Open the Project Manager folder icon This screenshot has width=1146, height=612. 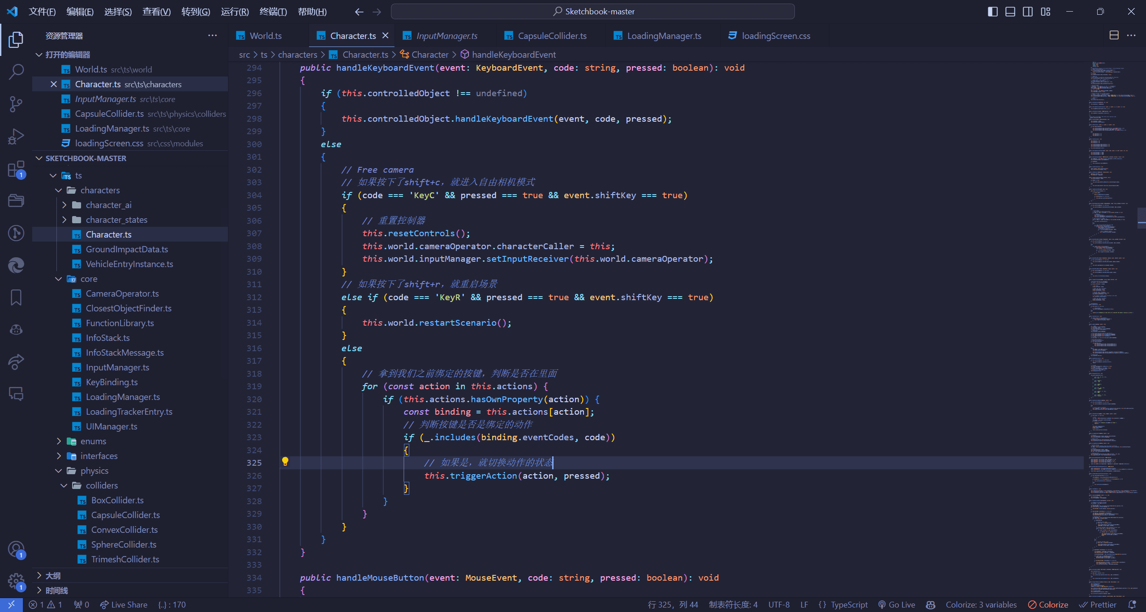click(16, 200)
